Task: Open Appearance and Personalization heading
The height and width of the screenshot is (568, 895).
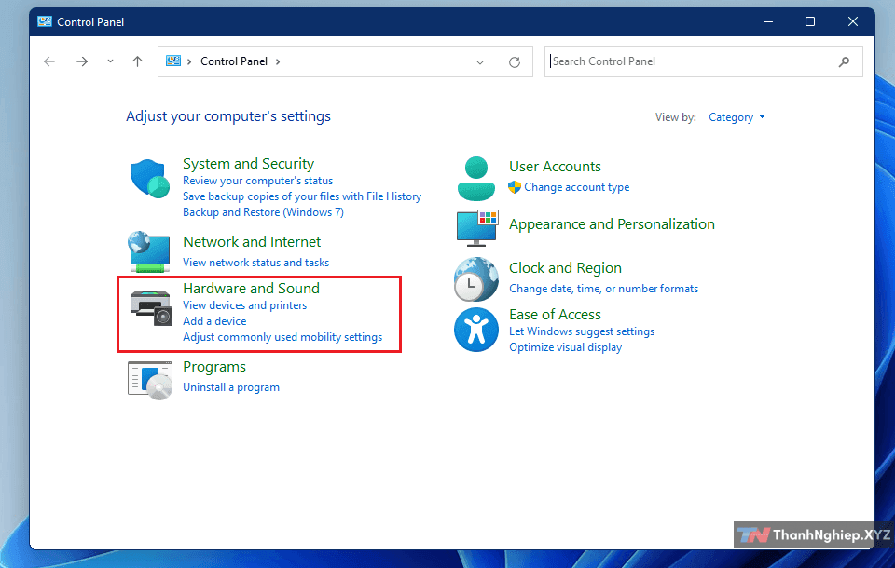Action: [x=612, y=224]
